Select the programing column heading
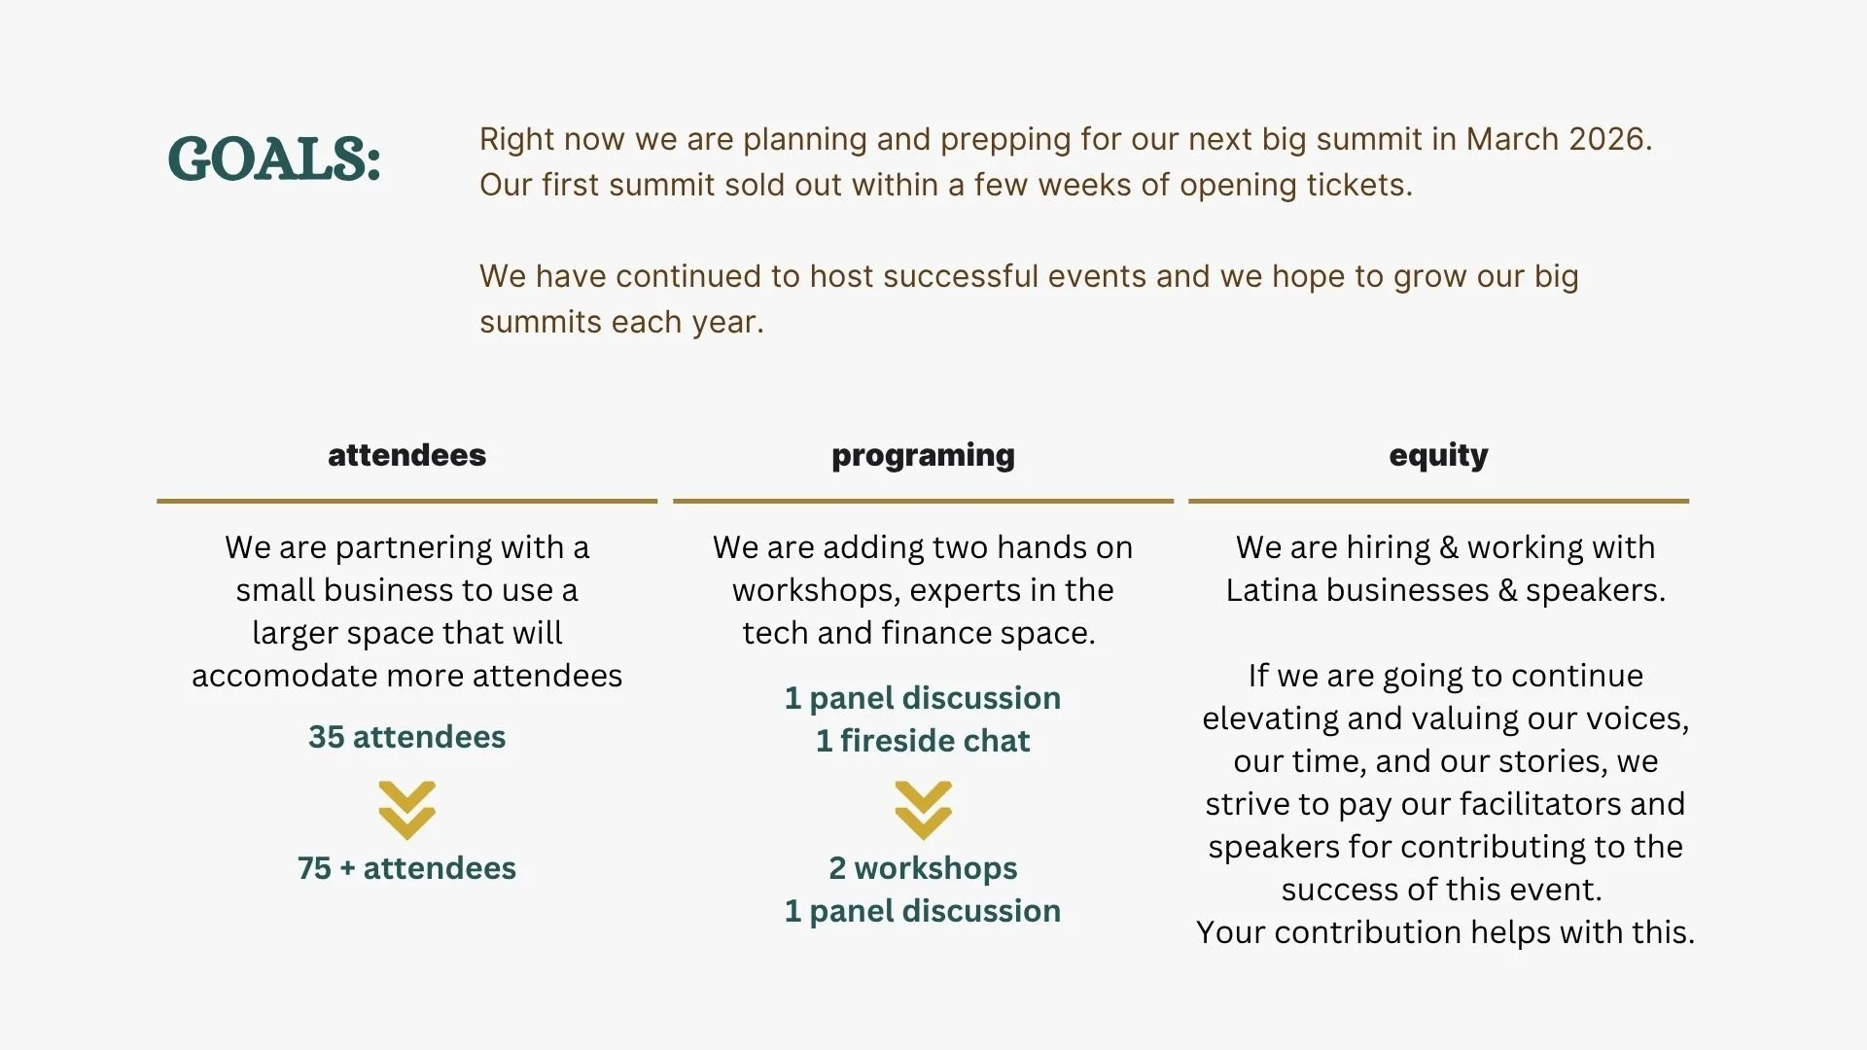The height and width of the screenshot is (1050, 1867). pos(922,455)
